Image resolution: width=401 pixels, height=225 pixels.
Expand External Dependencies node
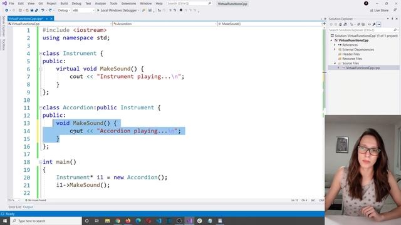(335, 49)
